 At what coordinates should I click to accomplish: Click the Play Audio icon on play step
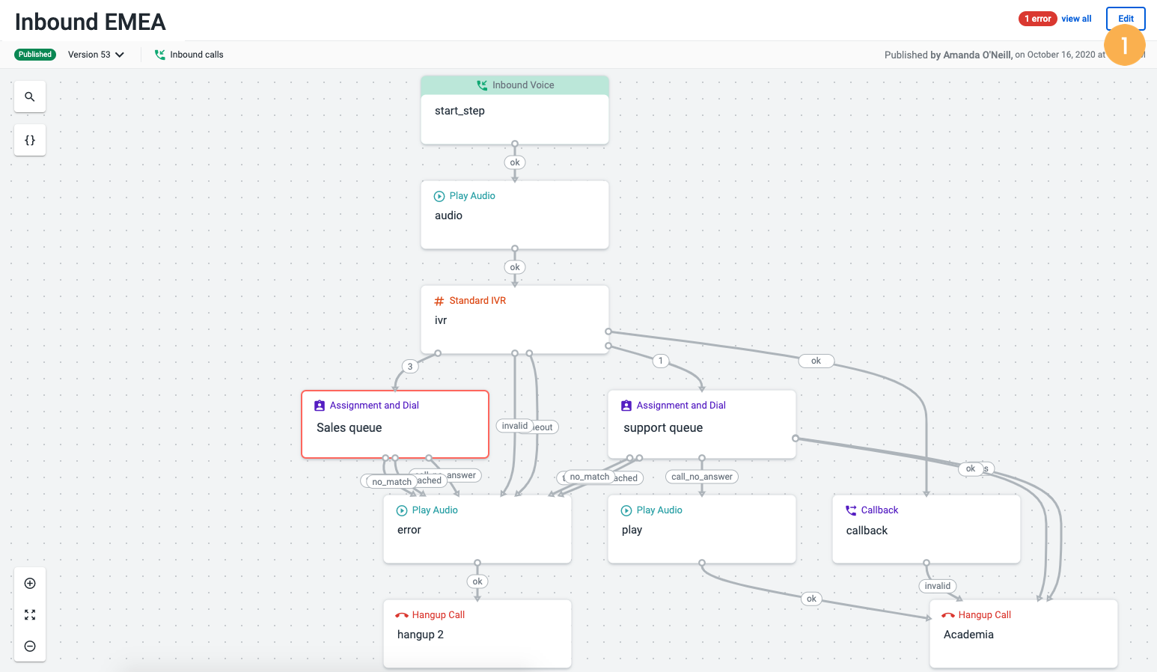coord(626,510)
